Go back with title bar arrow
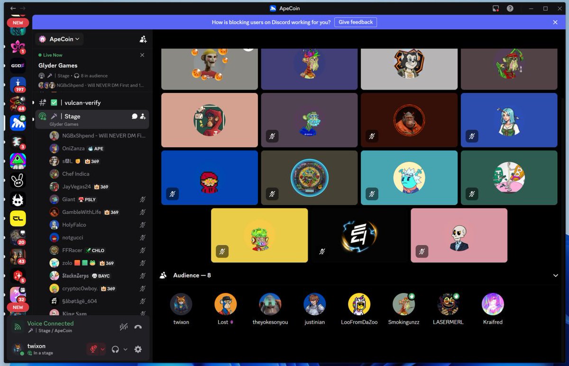This screenshot has height=366, width=569. click(13, 9)
